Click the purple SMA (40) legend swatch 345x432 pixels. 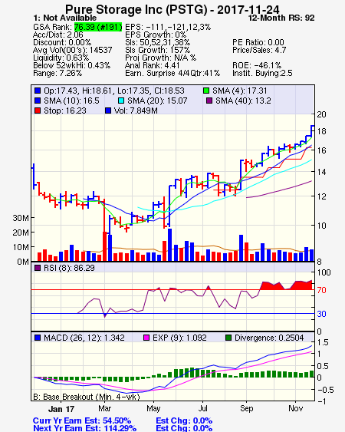tap(209, 101)
